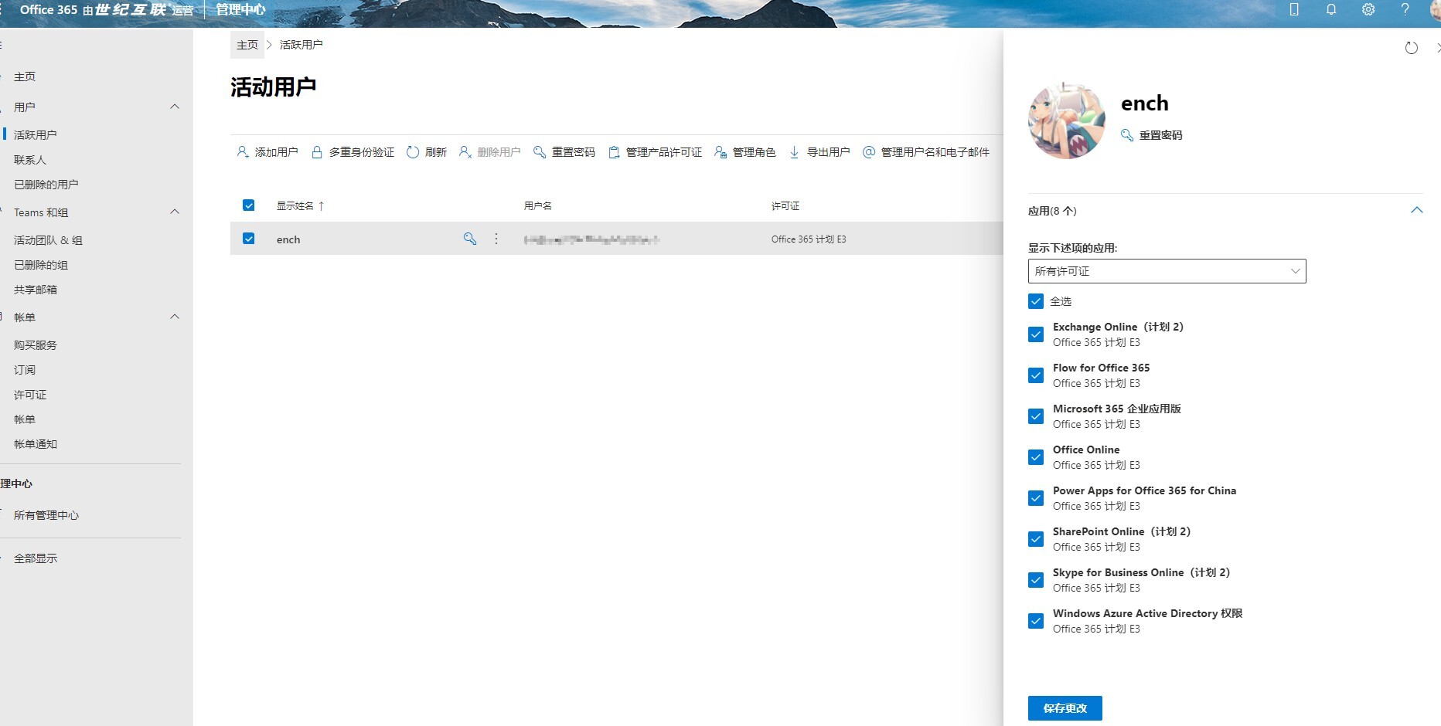Click the multi-factor authentication lock icon
Image resolution: width=1441 pixels, height=726 pixels.
pos(317,152)
